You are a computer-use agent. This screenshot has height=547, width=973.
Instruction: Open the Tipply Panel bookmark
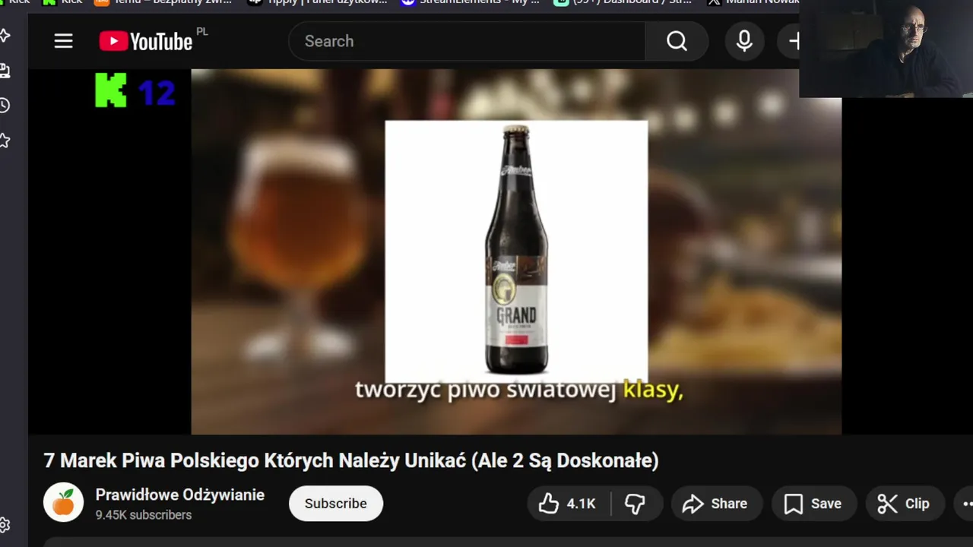pyautogui.click(x=317, y=3)
